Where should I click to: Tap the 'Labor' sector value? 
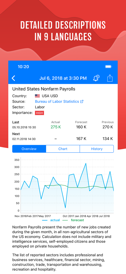click(x=40, y=107)
